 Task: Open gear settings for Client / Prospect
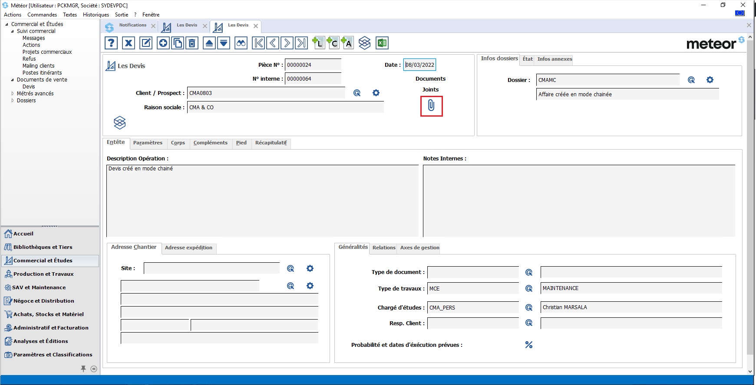point(376,93)
